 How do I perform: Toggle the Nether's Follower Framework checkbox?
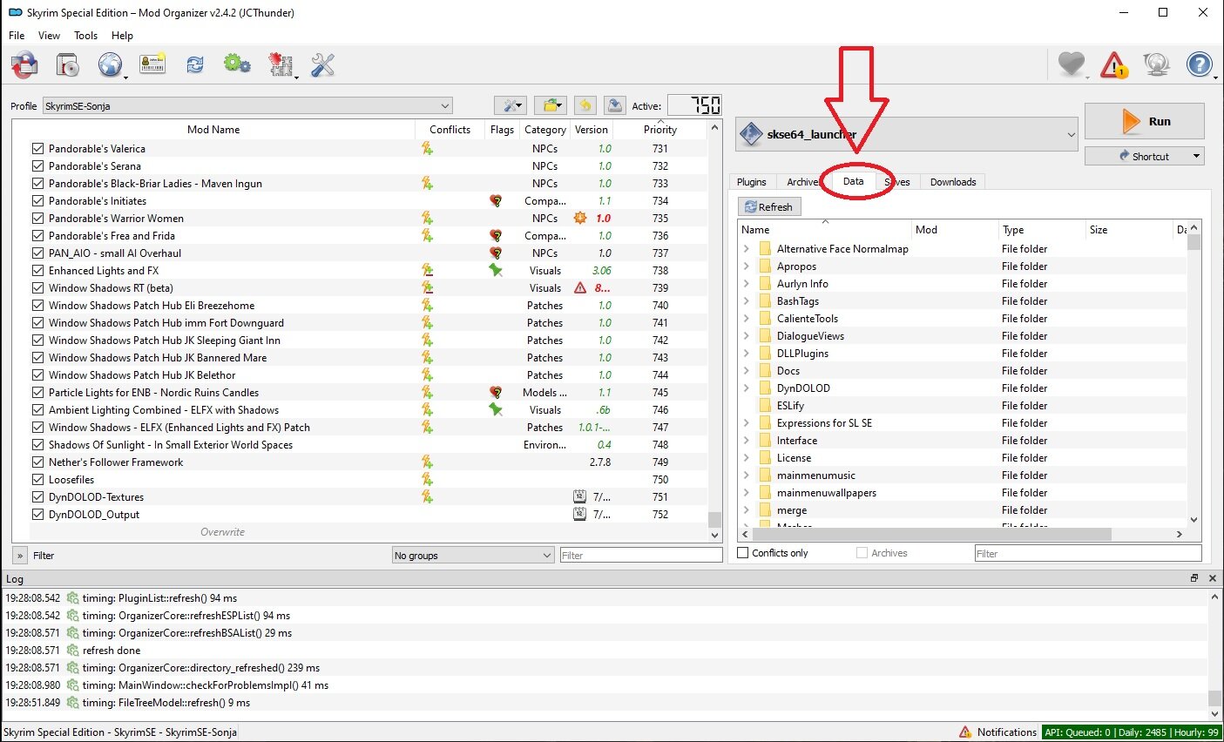click(x=37, y=462)
